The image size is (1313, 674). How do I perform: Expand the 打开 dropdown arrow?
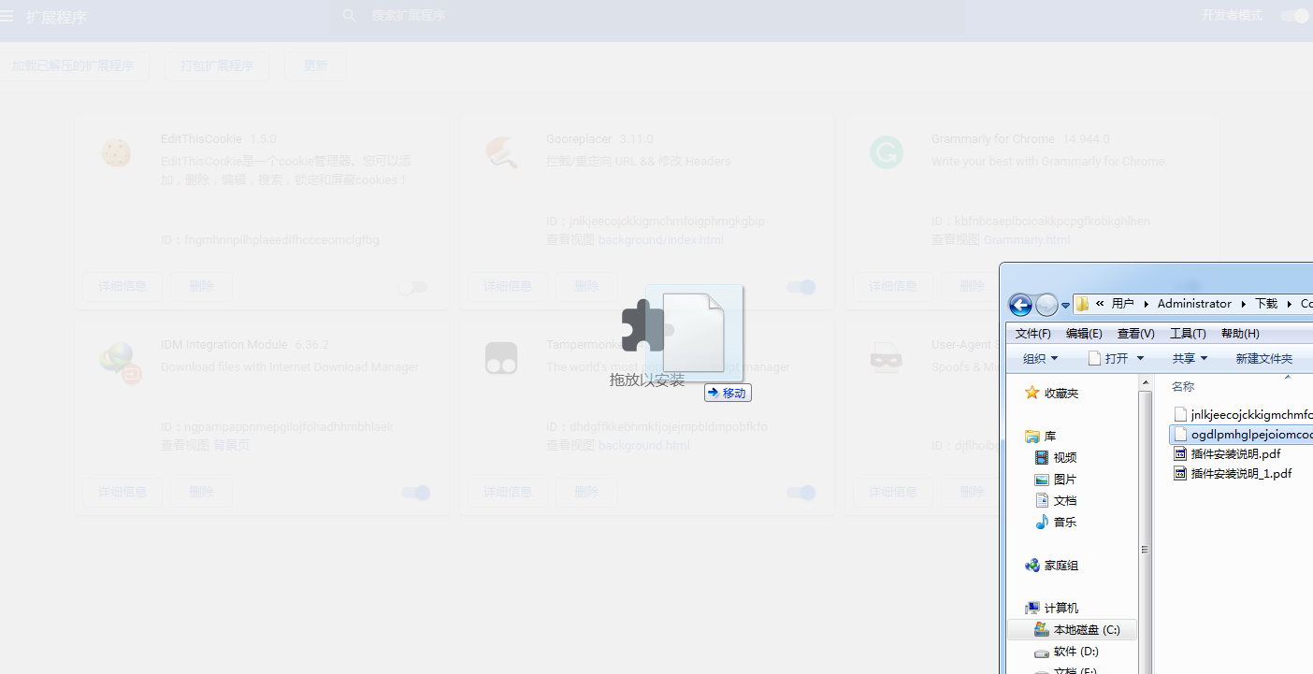point(1140,358)
